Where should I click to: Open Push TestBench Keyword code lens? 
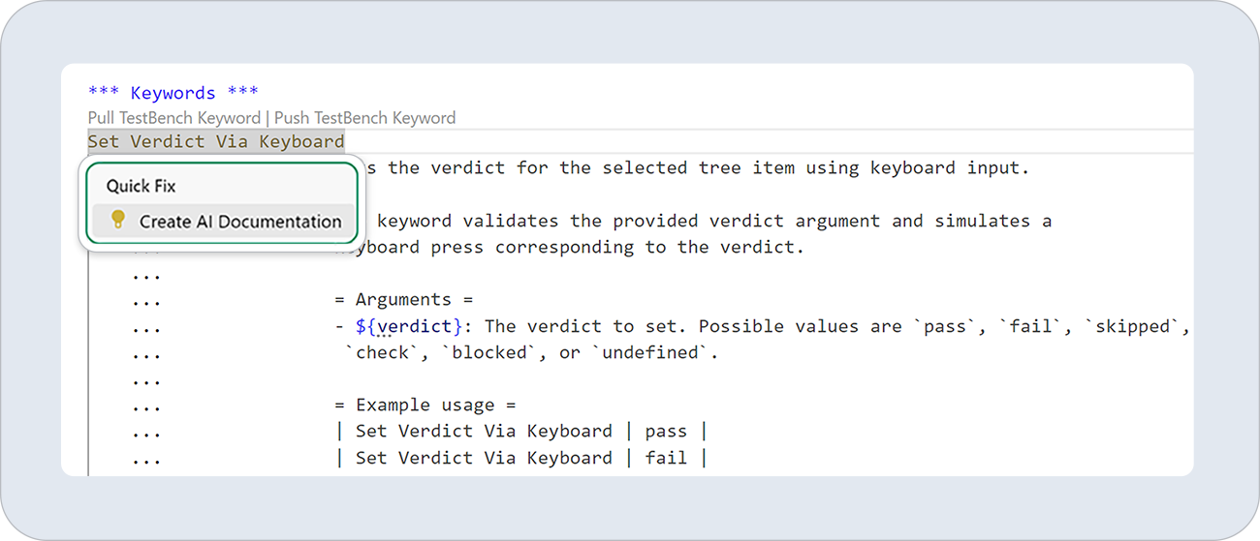365,118
